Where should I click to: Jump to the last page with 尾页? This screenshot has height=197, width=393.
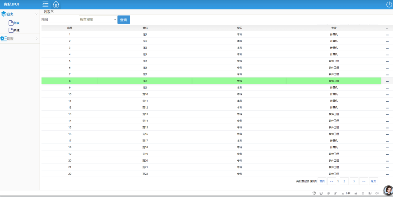coord(373,181)
